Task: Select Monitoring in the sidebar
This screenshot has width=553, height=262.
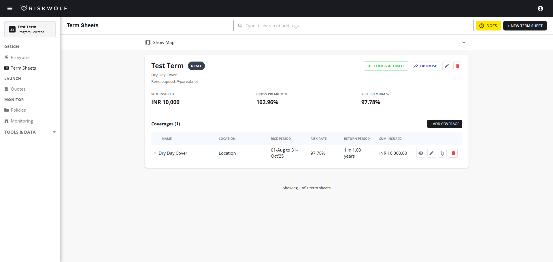Action: [21, 121]
